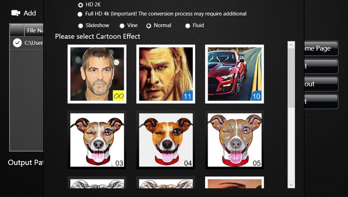Pick cartoon effect 00 with man portrait

(97, 74)
